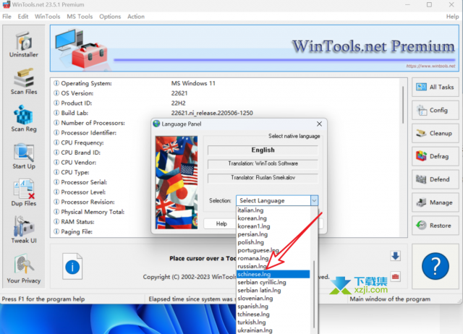Image resolution: width=463 pixels, height=334 pixels.
Task: Close the Language Panel dialog
Action: 319,124
